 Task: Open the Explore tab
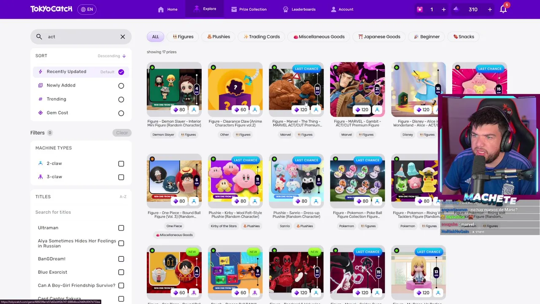tap(205, 9)
